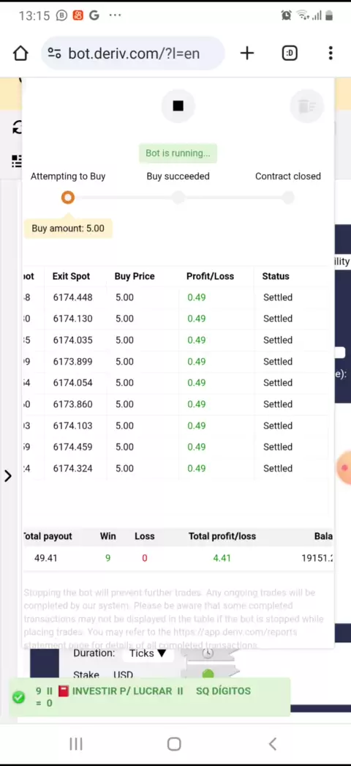Tap the site info icon in address bar
Viewport: 351px width, 766px height.
(x=55, y=53)
